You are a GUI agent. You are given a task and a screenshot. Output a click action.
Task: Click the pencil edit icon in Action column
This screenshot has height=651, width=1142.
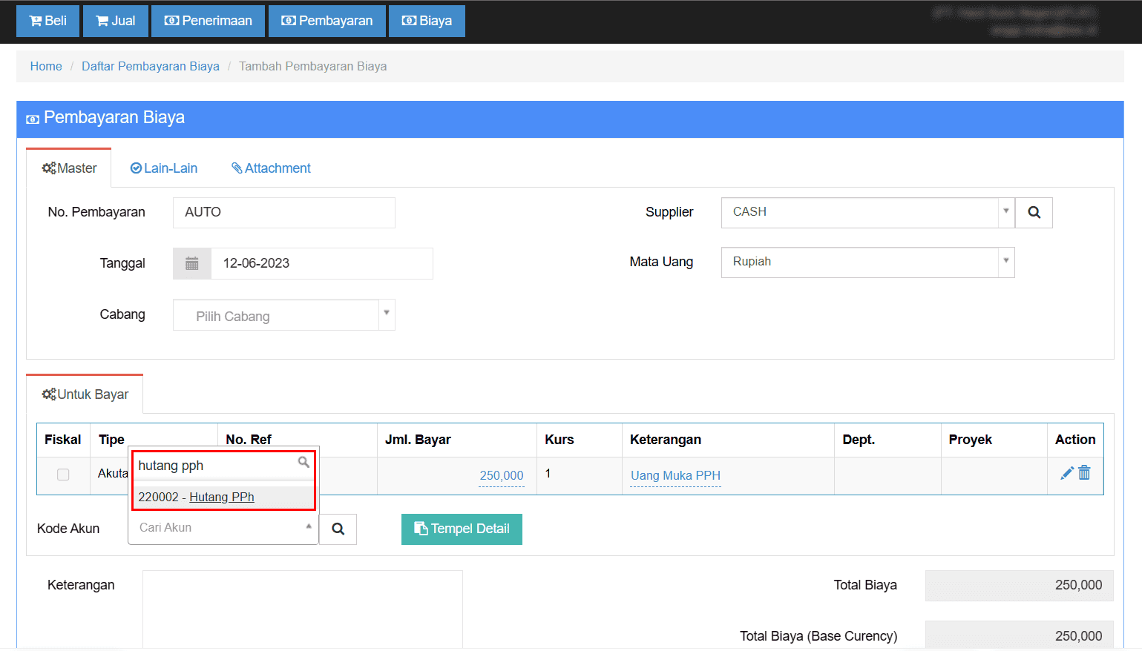pos(1066,473)
